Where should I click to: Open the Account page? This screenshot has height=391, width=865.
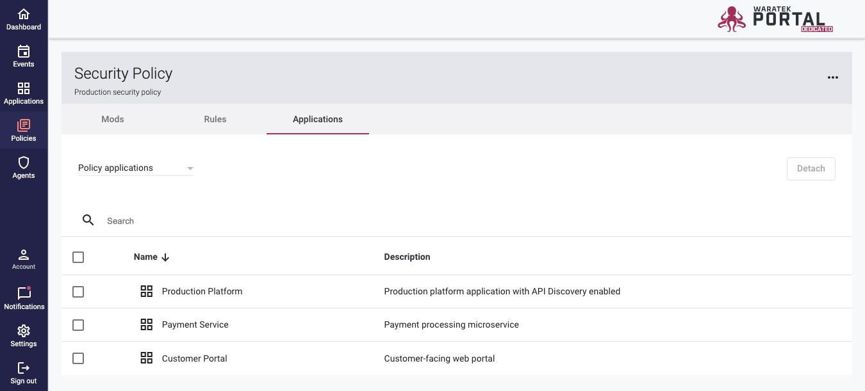coord(24,259)
